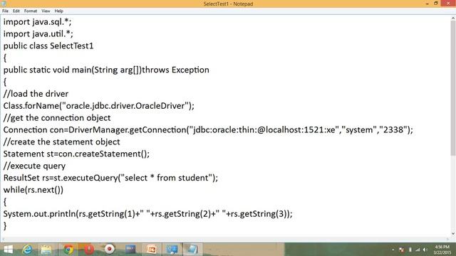Open the round red record app on taskbar
Viewport: 456px width, 256px height.
pos(110,249)
